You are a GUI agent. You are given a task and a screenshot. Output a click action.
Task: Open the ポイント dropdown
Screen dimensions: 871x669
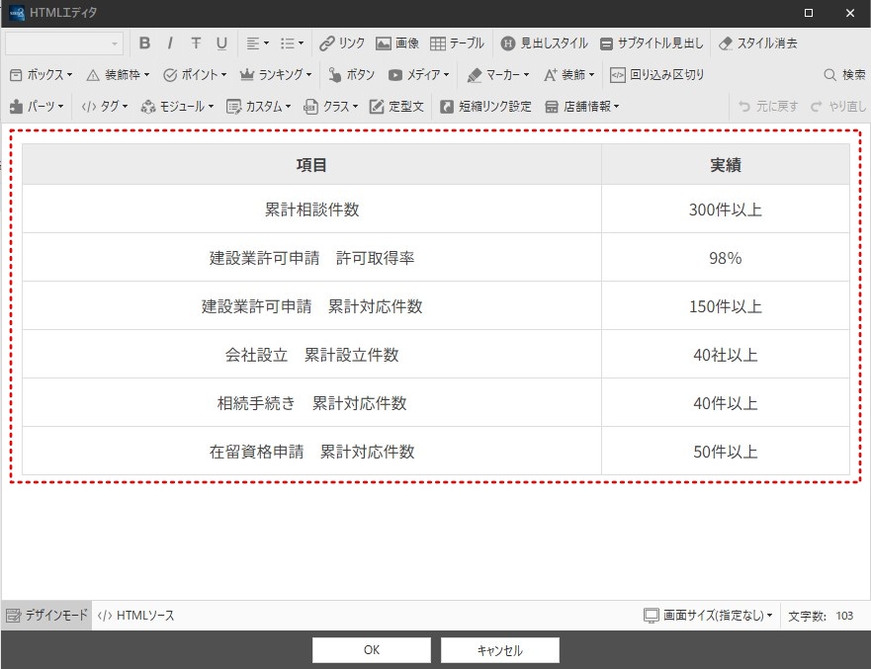(195, 74)
